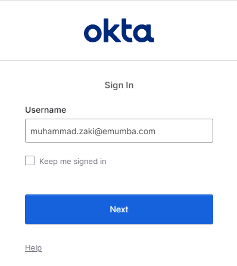The height and width of the screenshot is (266, 237).
Task: Tick the Keep me signed in checkbox
Action: point(30,160)
